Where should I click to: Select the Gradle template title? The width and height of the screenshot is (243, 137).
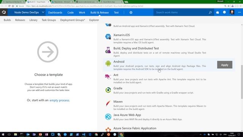118,88
